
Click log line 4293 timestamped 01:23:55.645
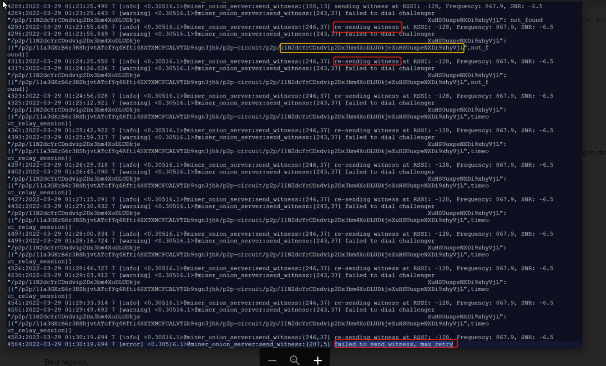(280, 27)
